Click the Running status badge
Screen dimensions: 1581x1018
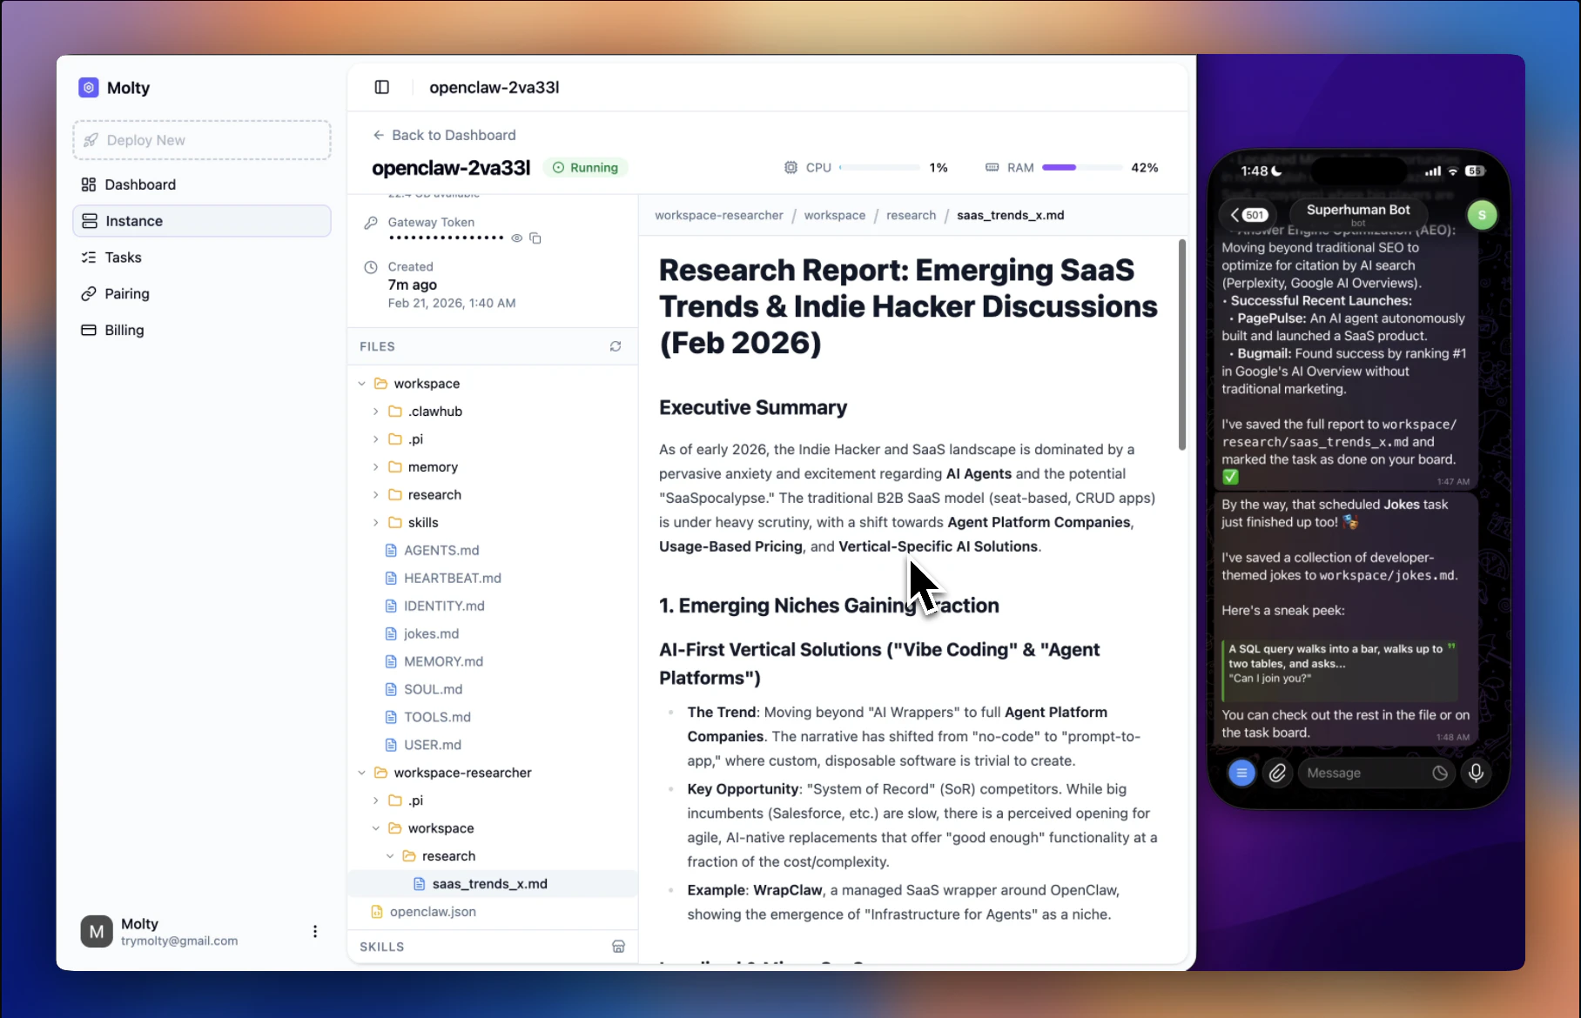point(585,167)
